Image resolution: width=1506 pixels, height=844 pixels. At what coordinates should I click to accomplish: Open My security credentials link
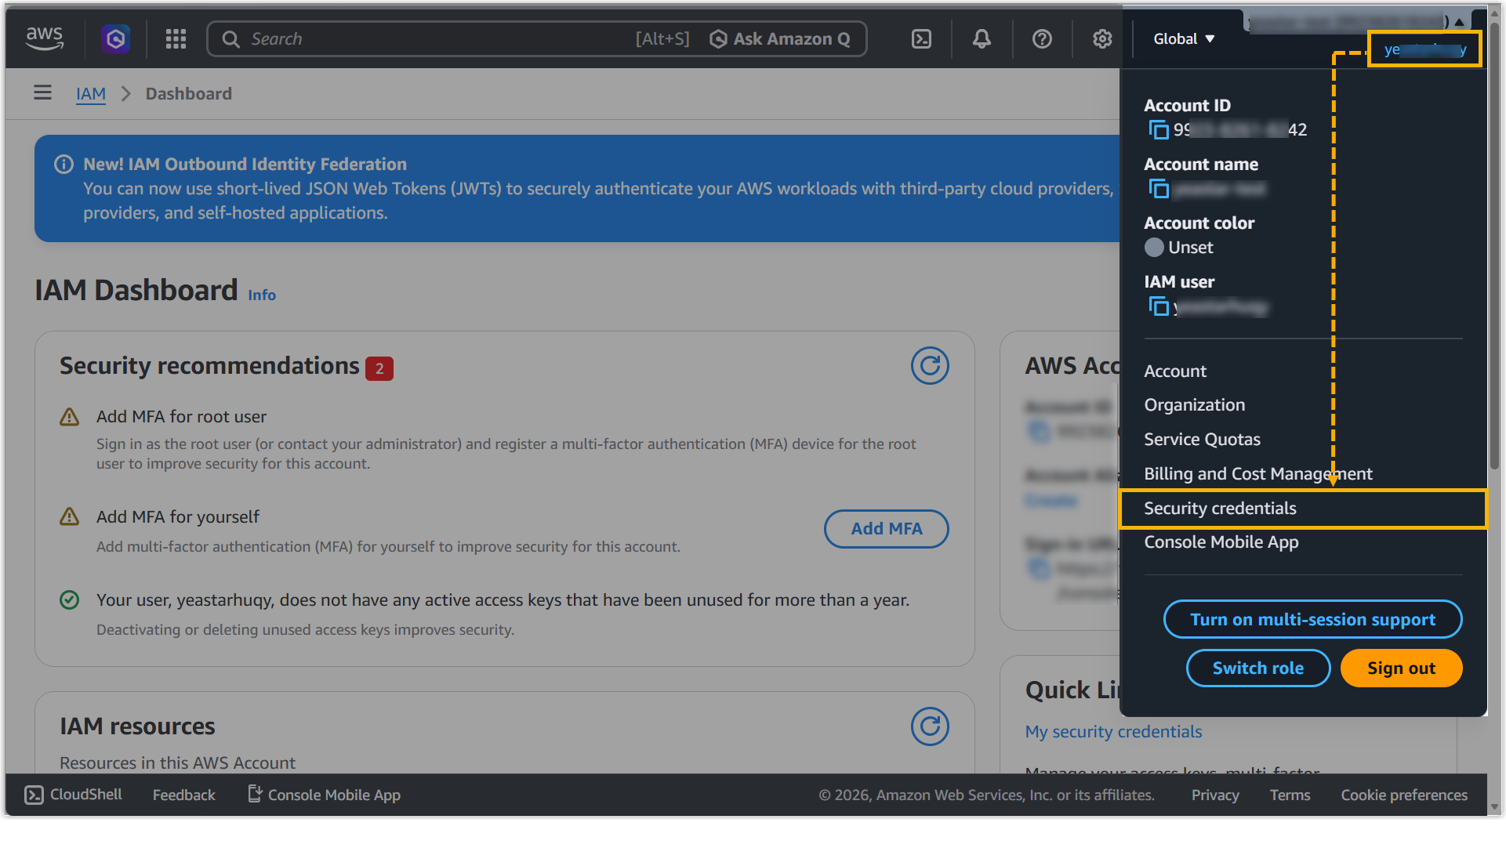click(1113, 732)
